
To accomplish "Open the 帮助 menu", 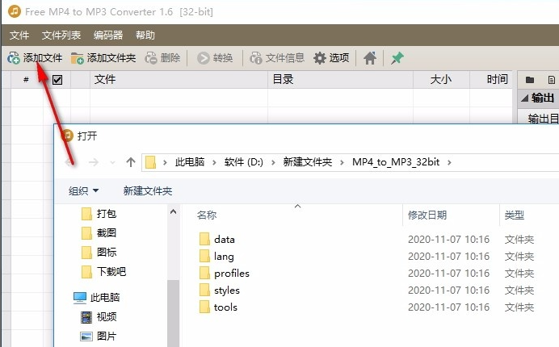I will tap(145, 36).
